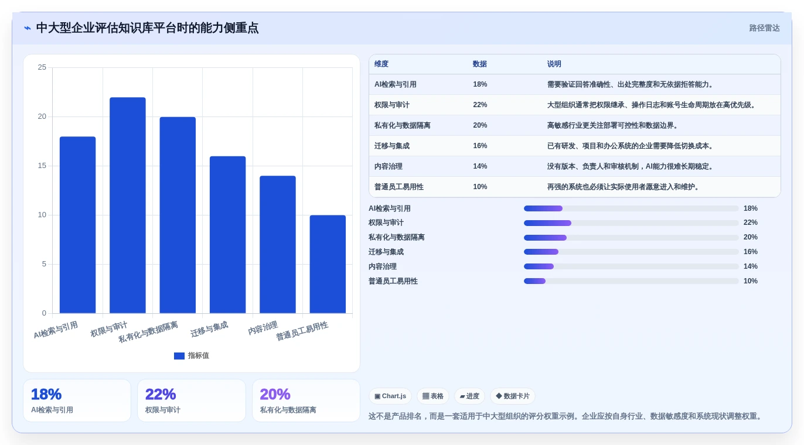Click the description starting 大型组织通常把权限继承
The image size is (804, 445).
point(653,105)
